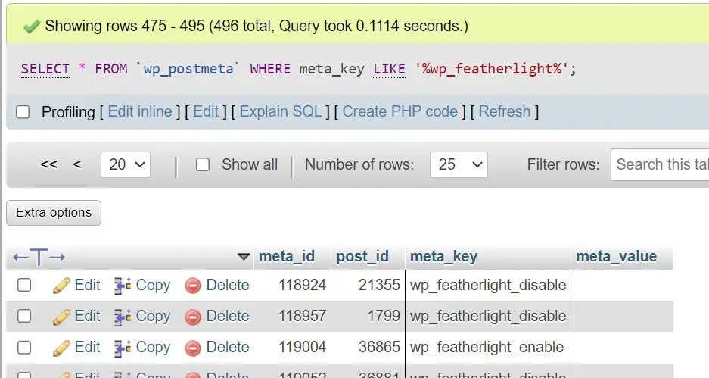
Task: Open the page number dropdown showing 20
Action: [x=126, y=164]
